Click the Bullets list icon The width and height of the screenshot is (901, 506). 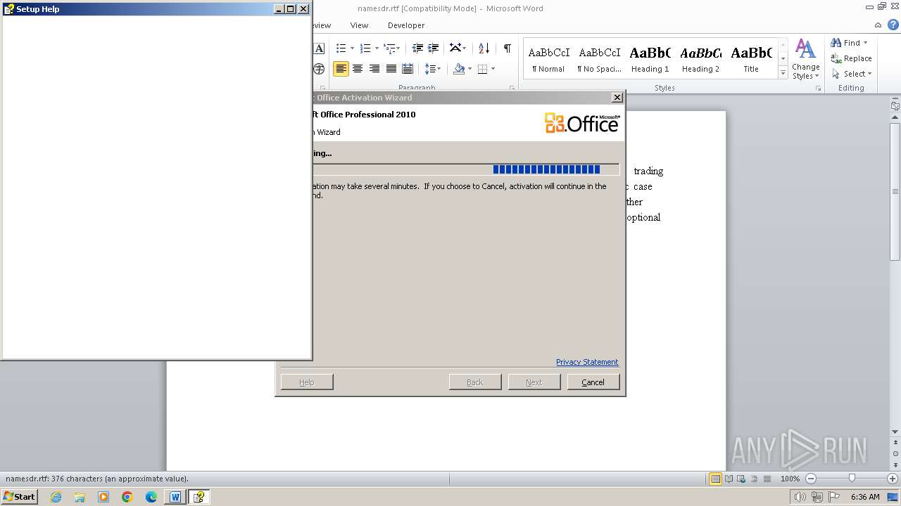[341, 48]
